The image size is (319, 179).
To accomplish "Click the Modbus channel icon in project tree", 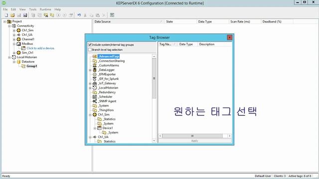I will (19, 44).
